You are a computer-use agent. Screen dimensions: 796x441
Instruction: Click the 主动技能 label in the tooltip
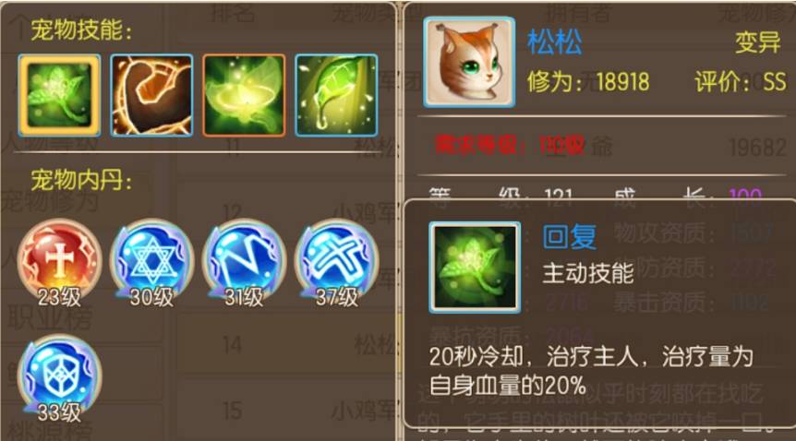tap(588, 273)
